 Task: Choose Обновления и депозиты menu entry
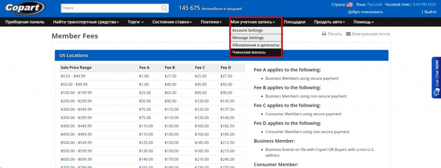tap(256, 45)
